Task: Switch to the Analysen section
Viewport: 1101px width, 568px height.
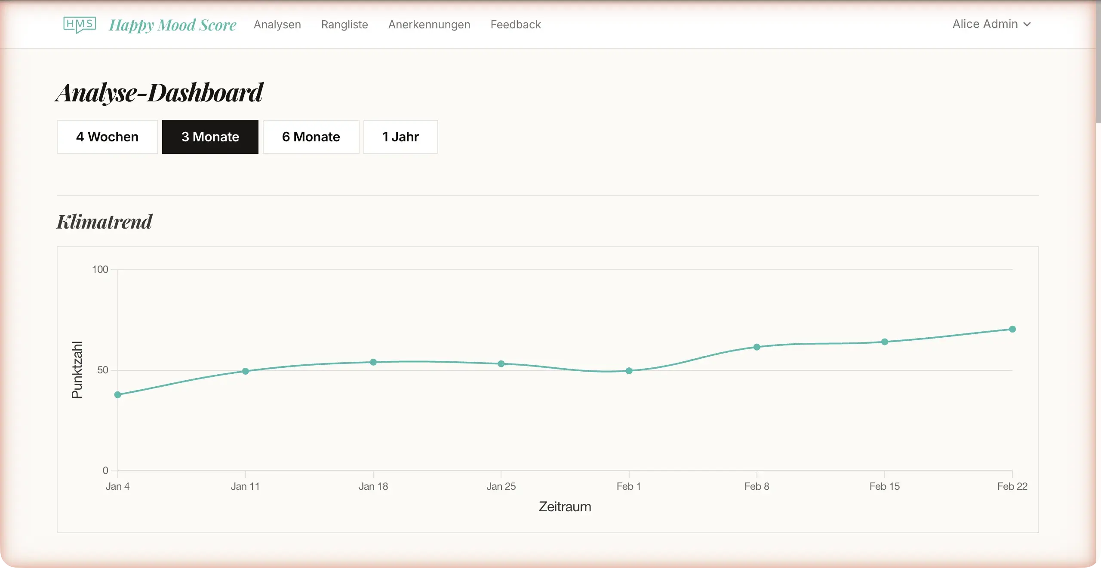Action: (277, 24)
